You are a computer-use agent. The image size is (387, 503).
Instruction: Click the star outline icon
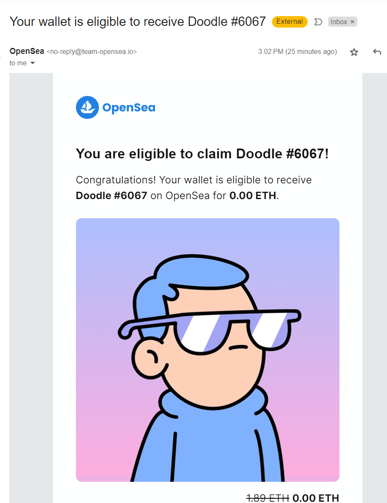point(354,51)
